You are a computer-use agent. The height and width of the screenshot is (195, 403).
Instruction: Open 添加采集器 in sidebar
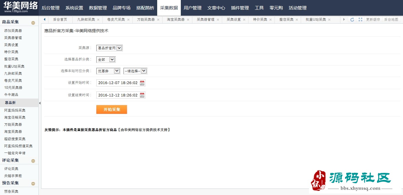(13, 31)
